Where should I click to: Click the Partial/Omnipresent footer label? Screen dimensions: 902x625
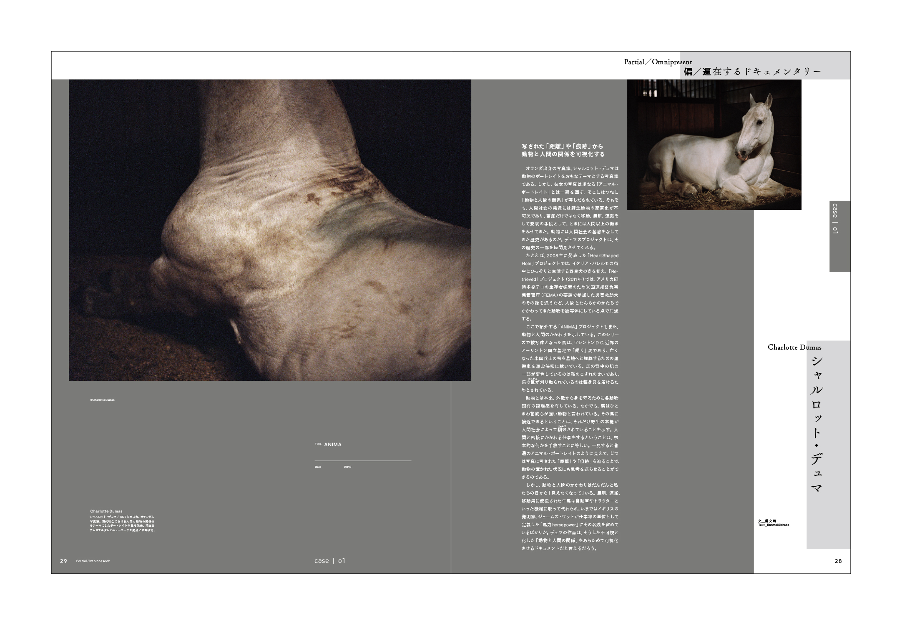[93, 561]
